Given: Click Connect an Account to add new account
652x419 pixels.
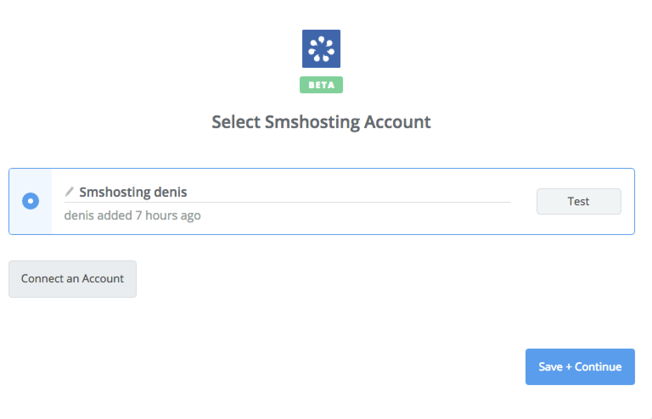Looking at the screenshot, I should 72,279.
